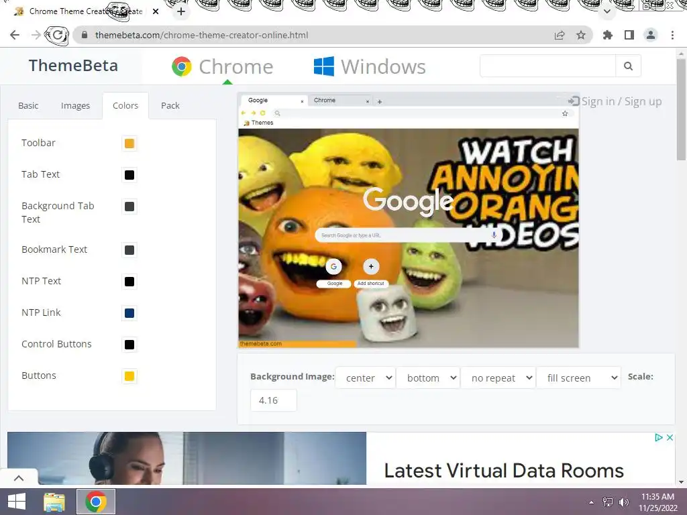Viewport: 687px width, 515px height.
Task: Click the search magnifier button
Action: point(628,66)
